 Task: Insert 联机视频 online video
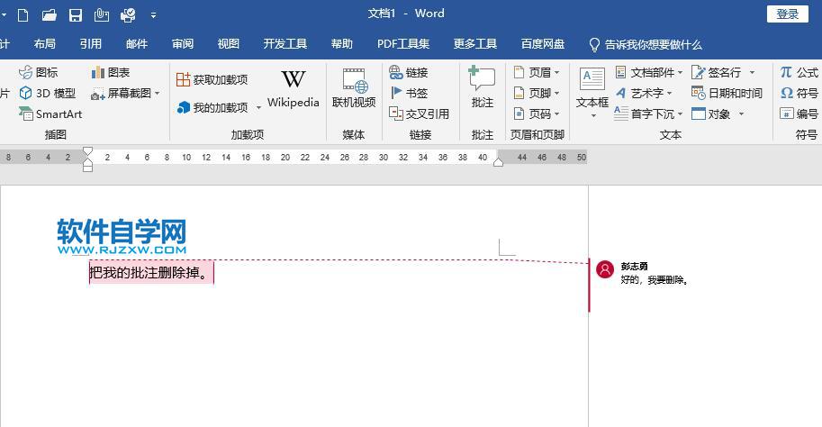coord(354,88)
